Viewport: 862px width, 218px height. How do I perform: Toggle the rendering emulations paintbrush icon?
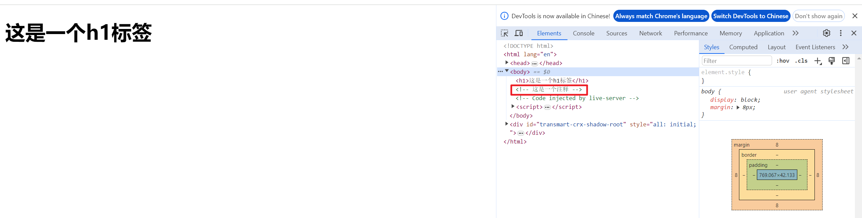point(832,61)
